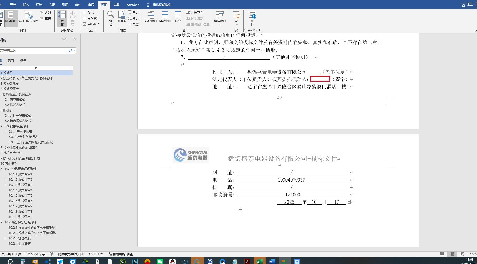This screenshot has width=477, height=264.
Task: Open the Macros dropdown (宏)
Action: click(x=236, y=18)
